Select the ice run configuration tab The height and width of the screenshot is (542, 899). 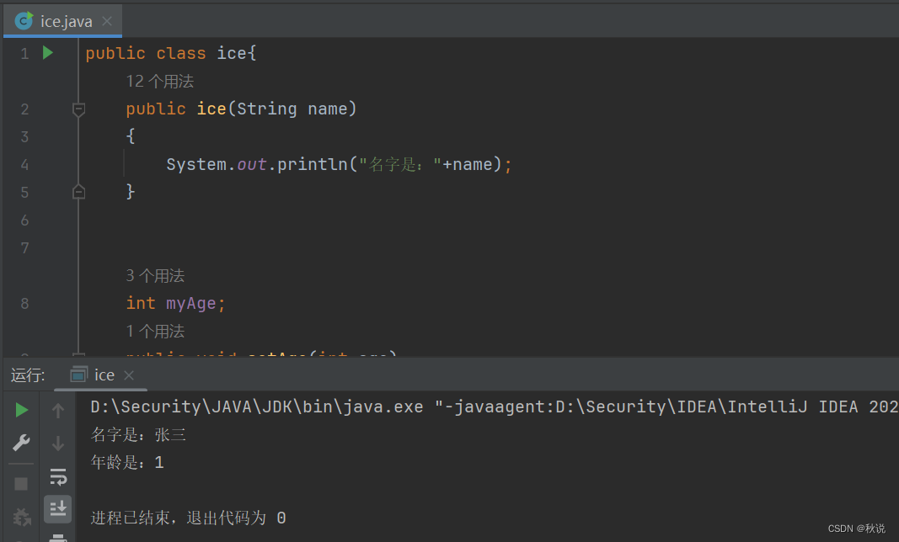click(100, 375)
